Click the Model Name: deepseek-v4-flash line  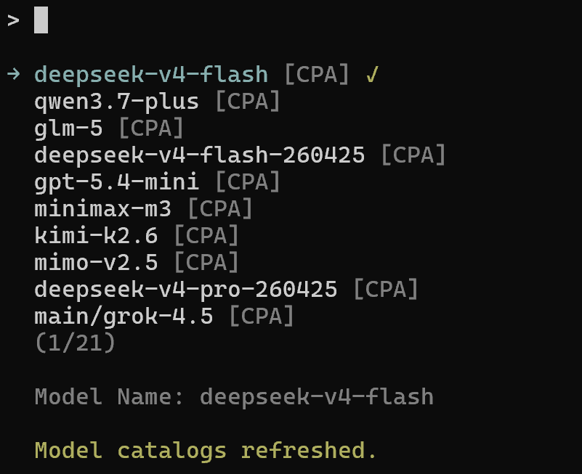click(234, 397)
